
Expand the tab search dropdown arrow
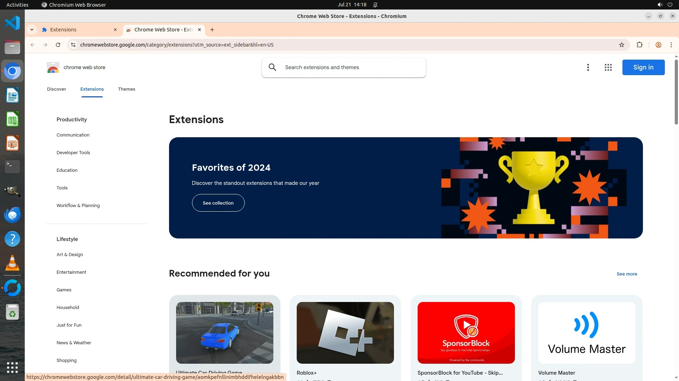(32, 30)
